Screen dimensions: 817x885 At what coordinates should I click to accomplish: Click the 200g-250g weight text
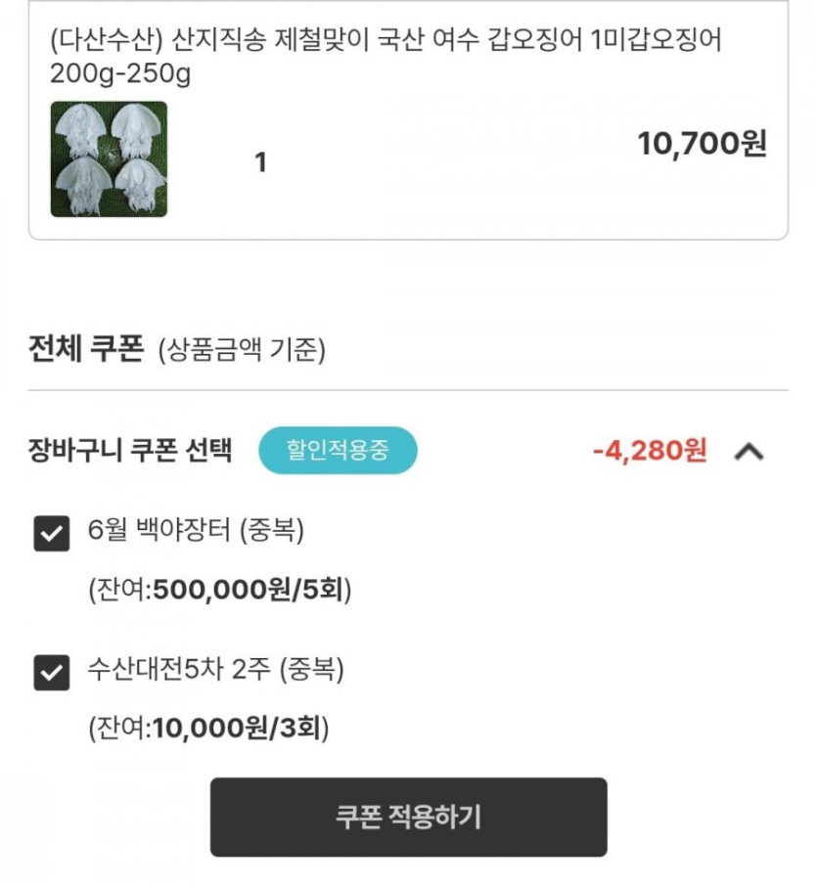click(x=119, y=74)
